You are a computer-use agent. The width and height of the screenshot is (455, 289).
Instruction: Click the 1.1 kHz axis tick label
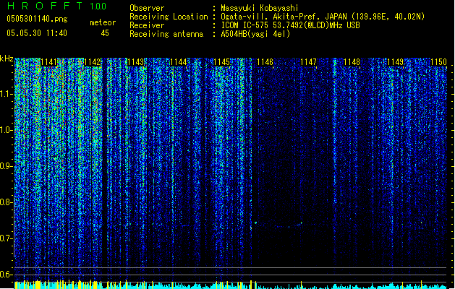coord(7,94)
